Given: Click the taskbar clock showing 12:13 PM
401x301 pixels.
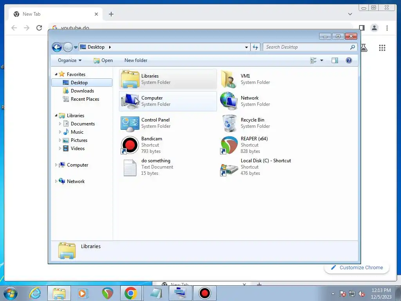Looking at the screenshot, I should click(381, 294).
